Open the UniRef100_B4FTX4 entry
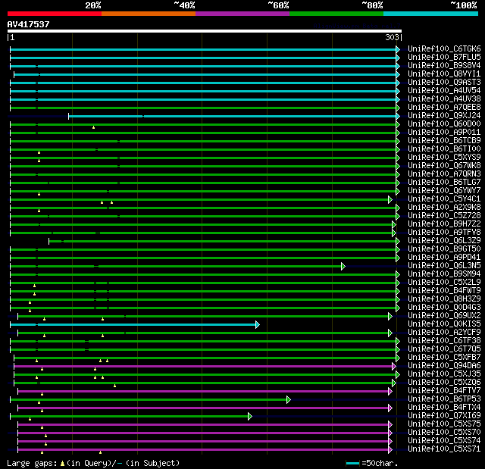 444,408
